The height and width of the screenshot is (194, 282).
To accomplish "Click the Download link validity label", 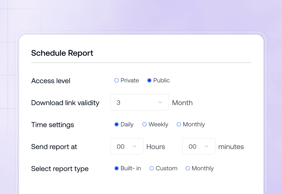I will pyautogui.click(x=65, y=103).
